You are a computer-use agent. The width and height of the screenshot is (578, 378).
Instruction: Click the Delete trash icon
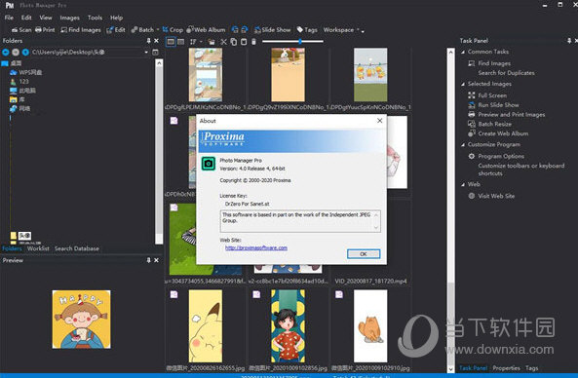click(253, 42)
